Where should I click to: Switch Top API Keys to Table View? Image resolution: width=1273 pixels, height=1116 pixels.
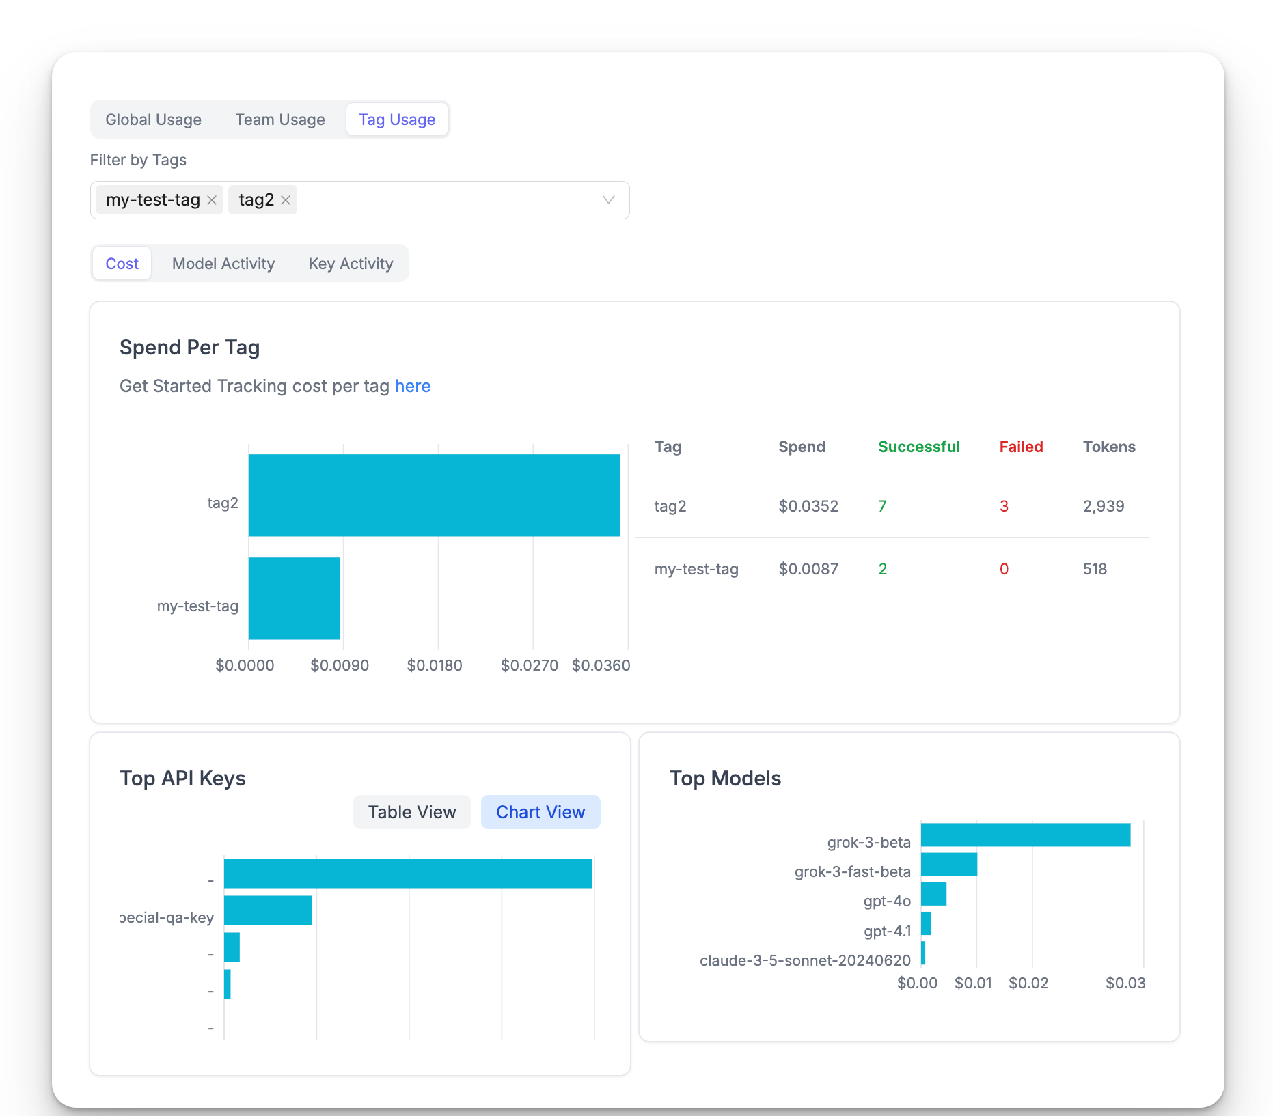click(x=411, y=812)
